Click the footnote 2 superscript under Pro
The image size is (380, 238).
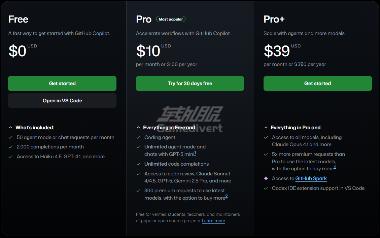pos(226,196)
